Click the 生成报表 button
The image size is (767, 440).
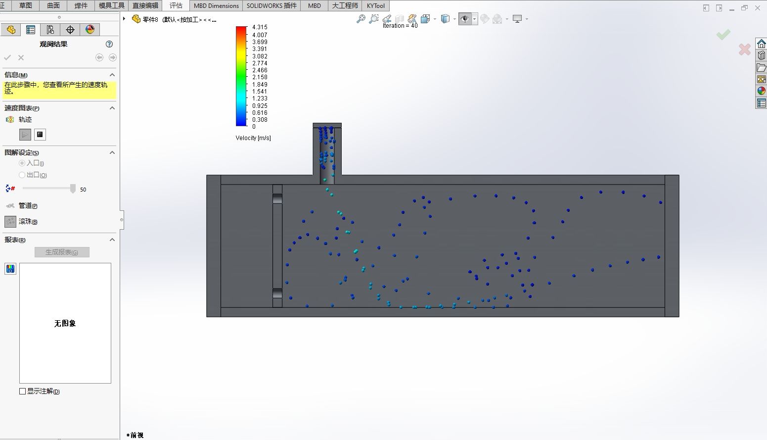click(x=62, y=252)
